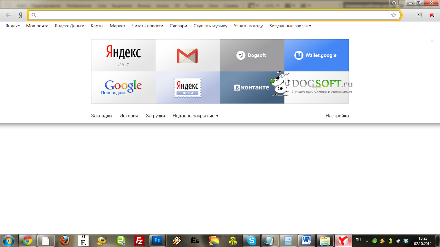Open the colorful SEO ball taskbar icon
440x247 pixels.
[214, 241]
